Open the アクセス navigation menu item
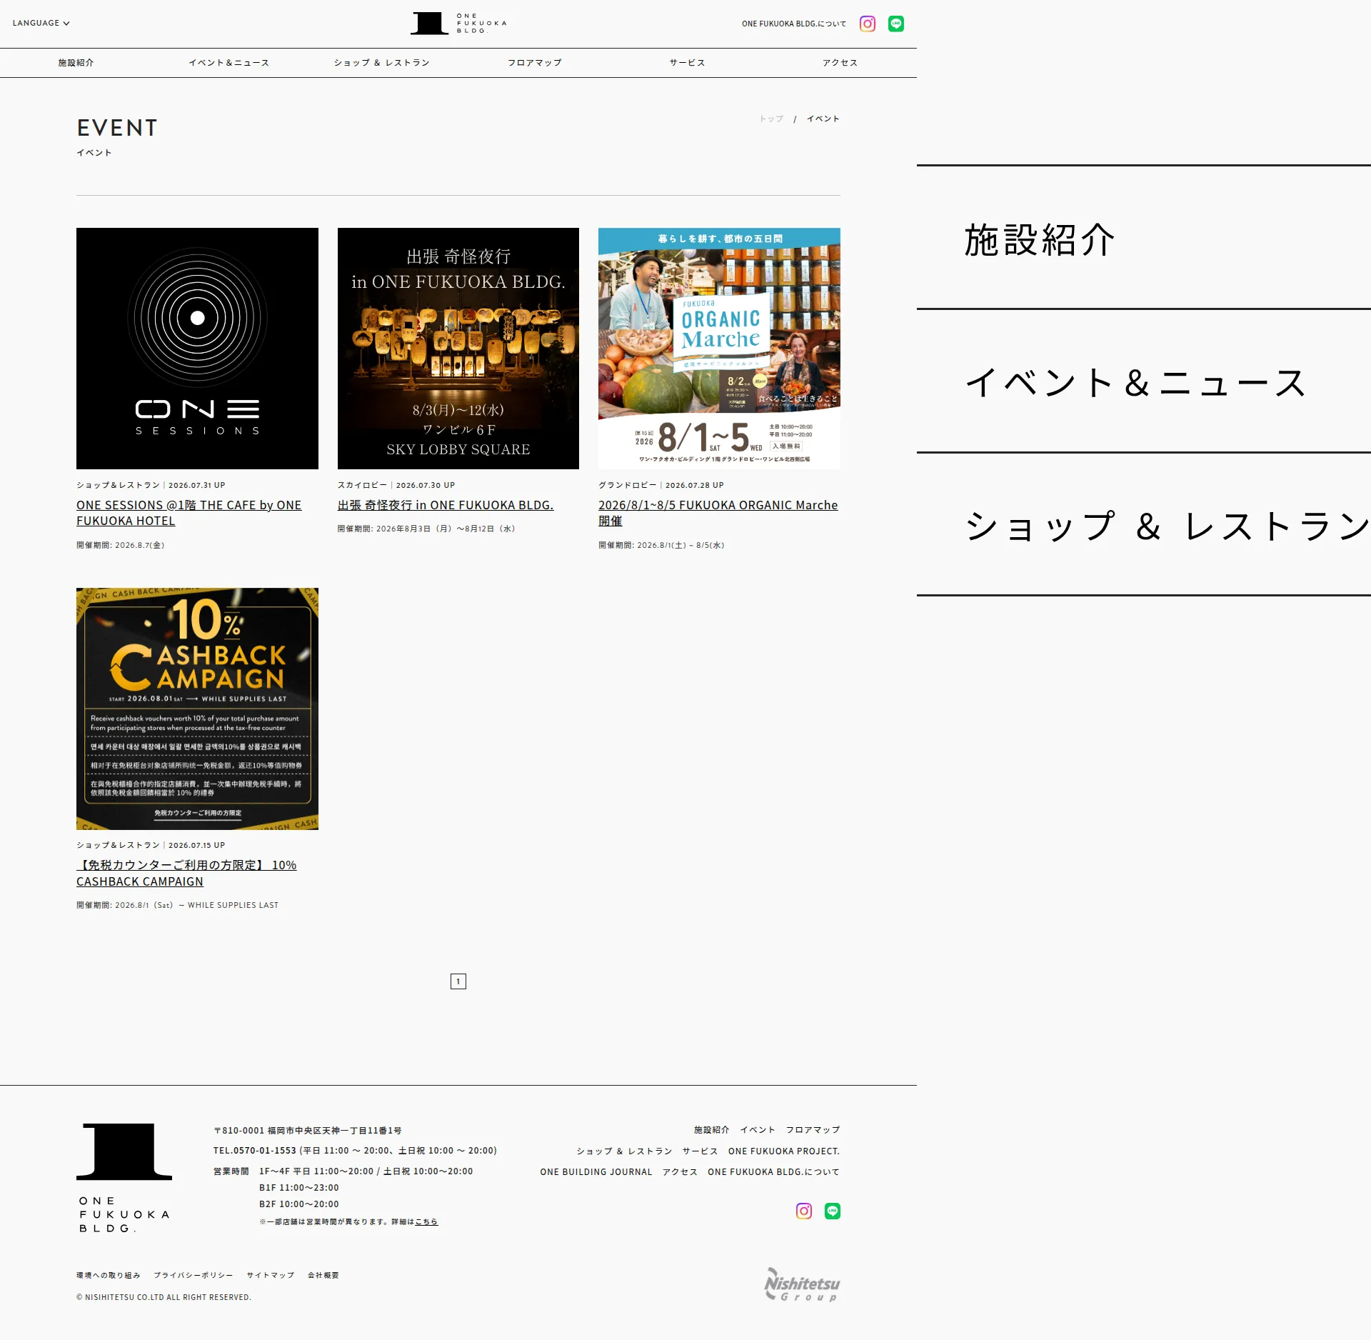 [840, 63]
